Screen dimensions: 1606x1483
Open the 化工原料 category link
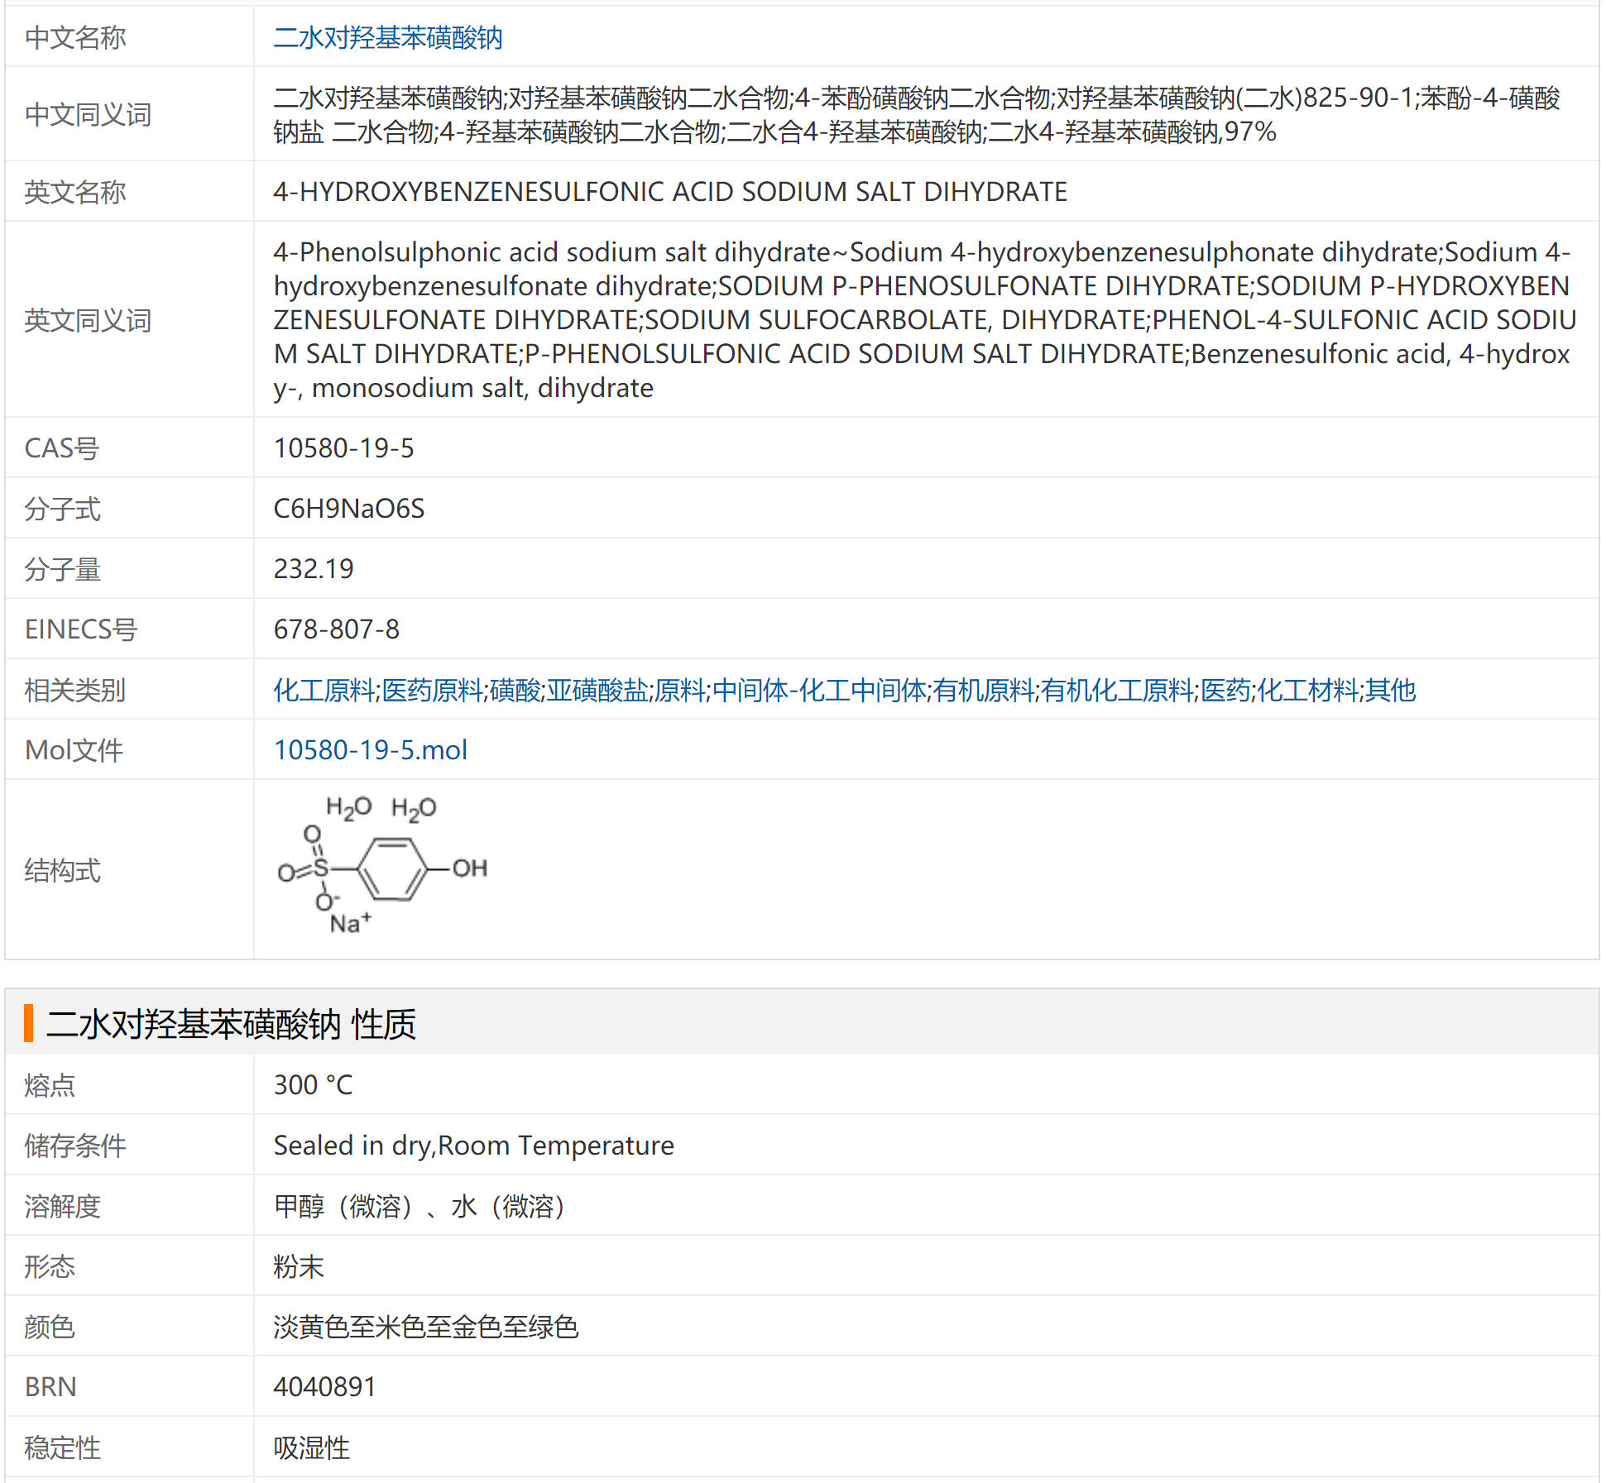pyautogui.click(x=324, y=690)
